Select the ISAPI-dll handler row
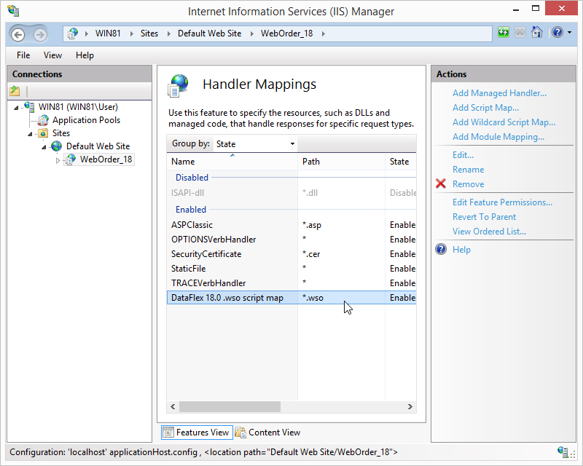The height and width of the screenshot is (466, 583). [291, 193]
